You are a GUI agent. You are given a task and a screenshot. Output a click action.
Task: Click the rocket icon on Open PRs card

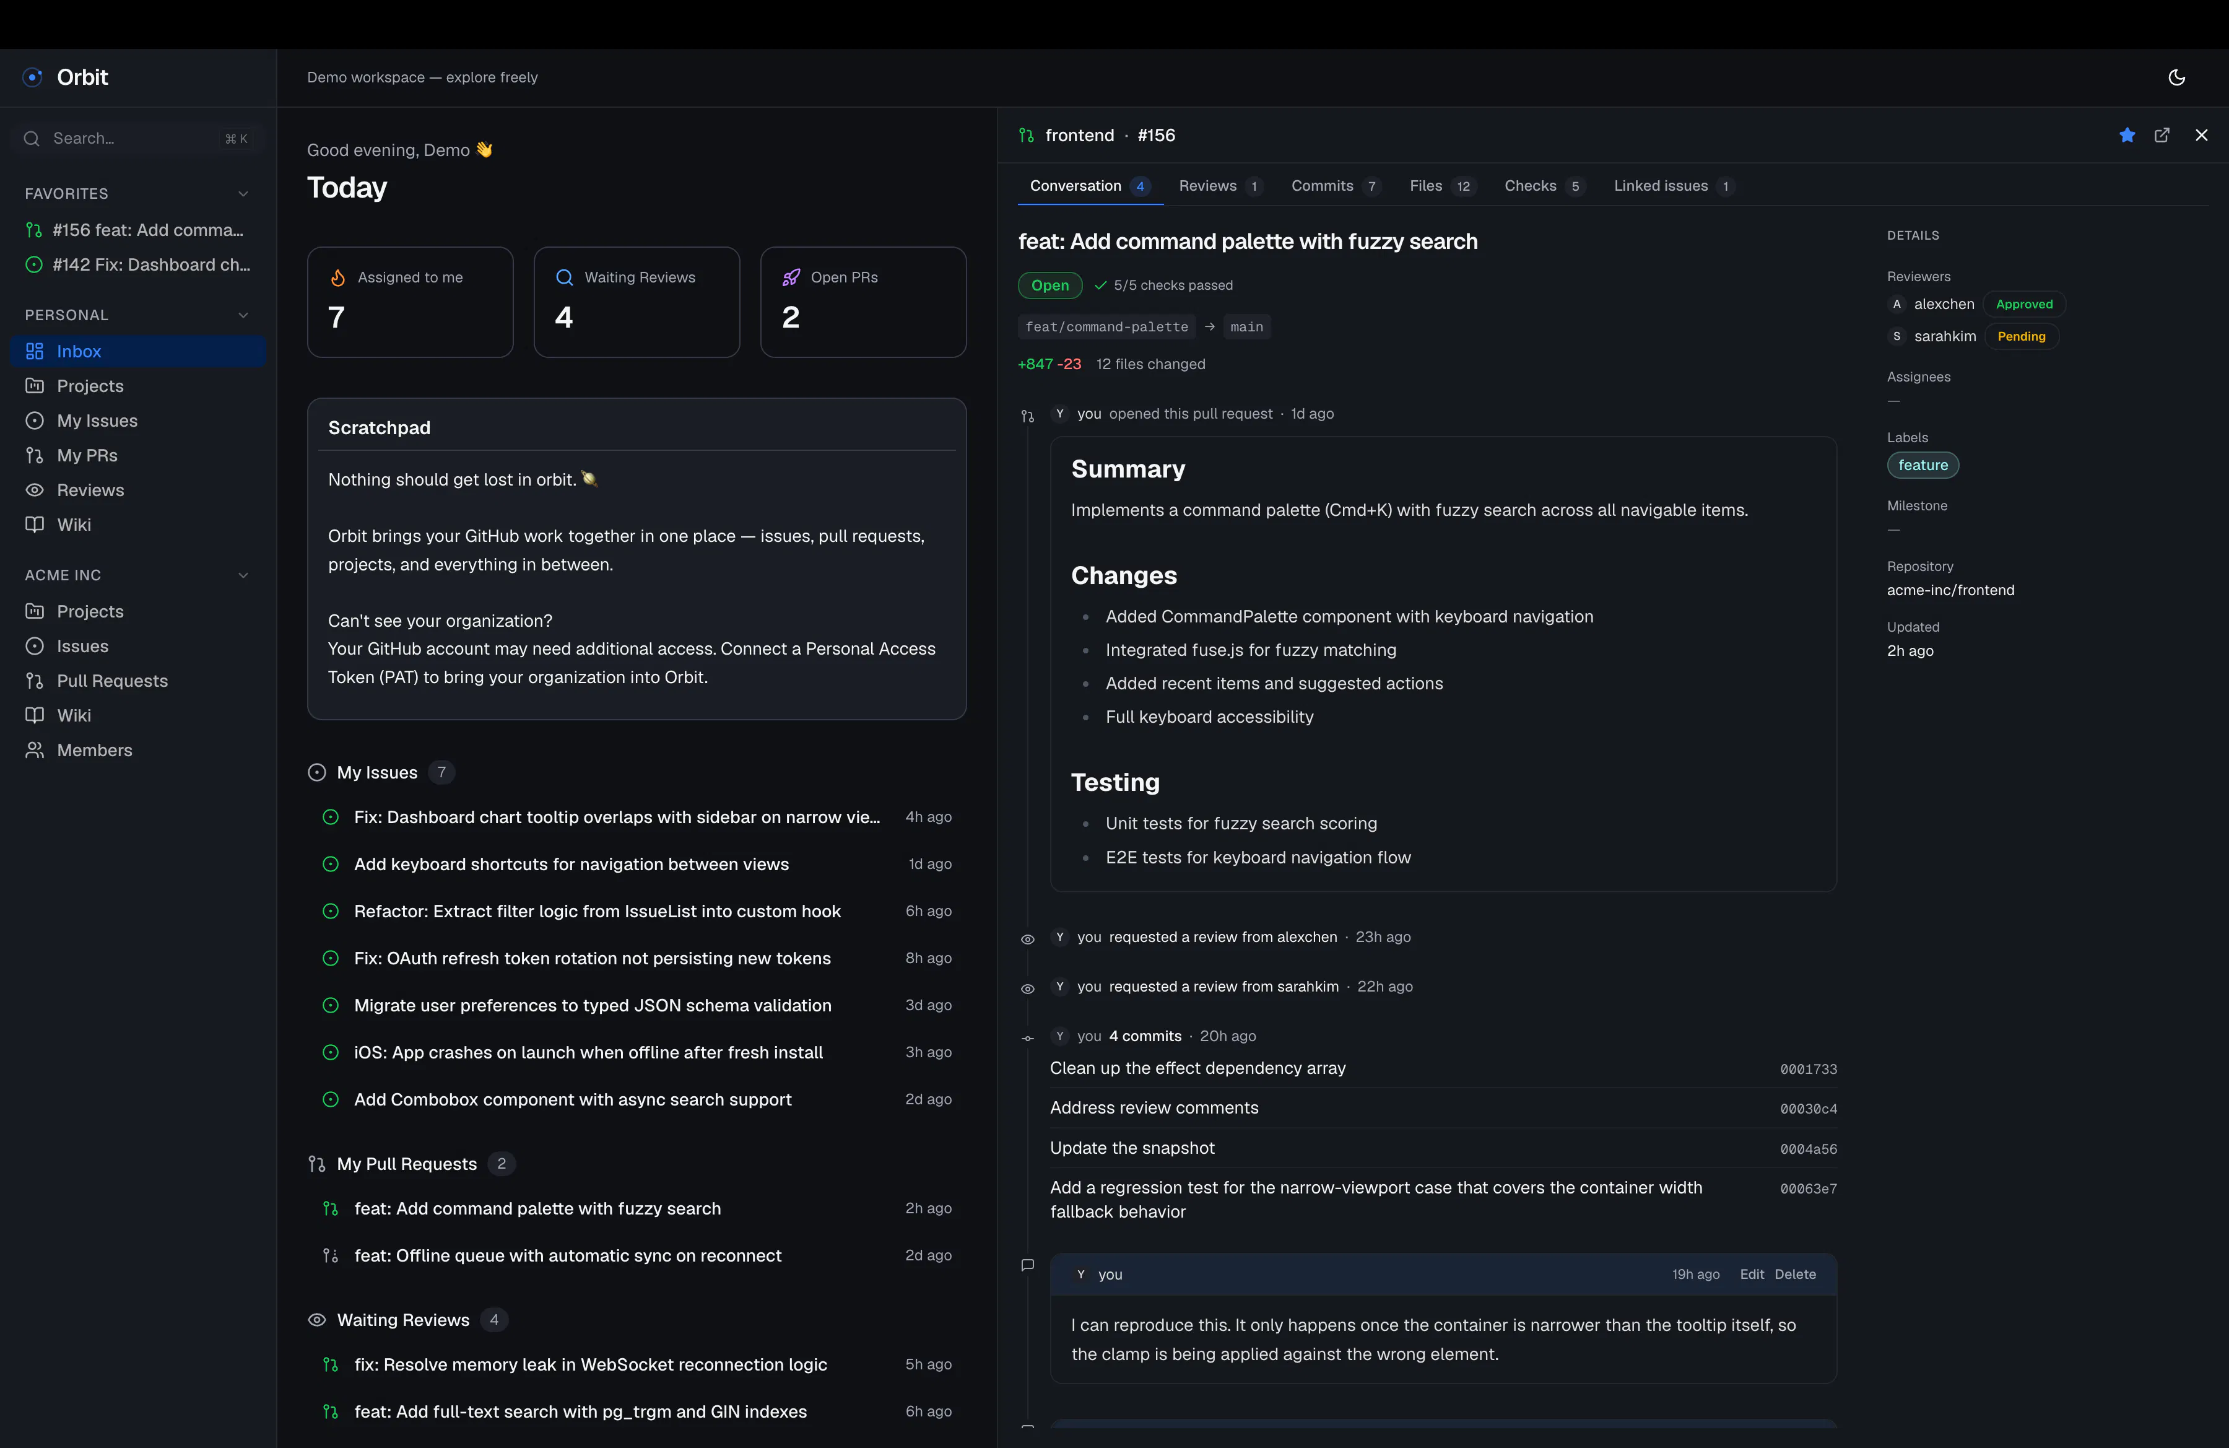(x=791, y=277)
